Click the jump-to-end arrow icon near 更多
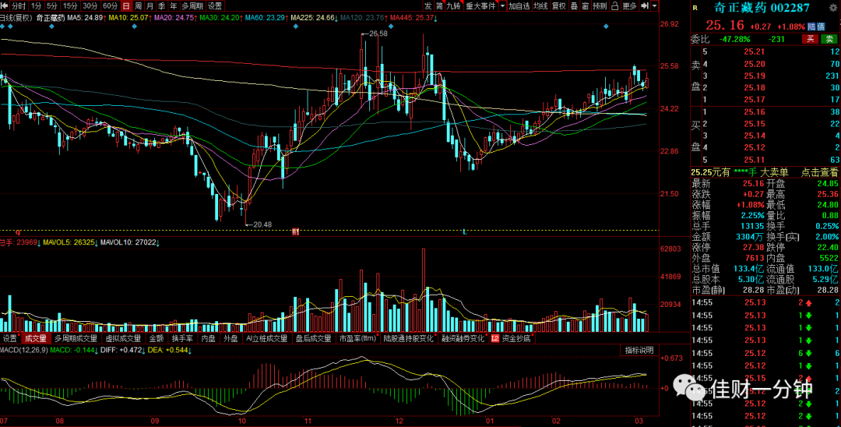This screenshot has height=427, width=841. (x=645, y=6)
